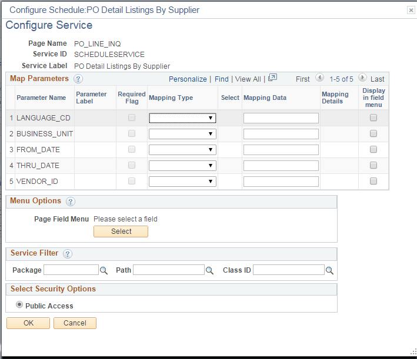Enable Display in field menu for LANGUAGE_CD

click(x=373, y=118)
